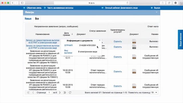Go to the next page of records
This screenshot has height=103, width=183.
tap(60, 92)
